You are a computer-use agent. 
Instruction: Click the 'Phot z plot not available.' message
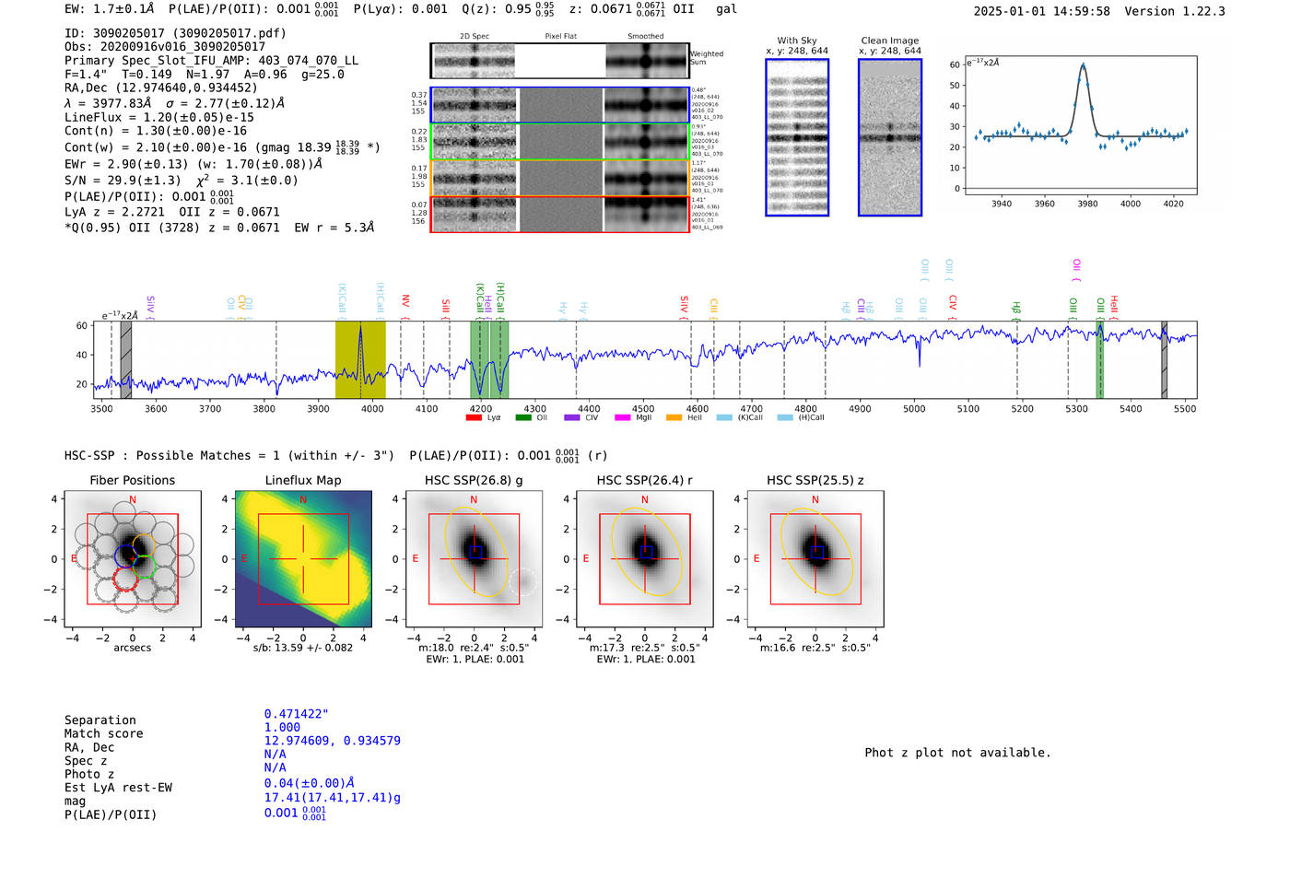click(x=957, y=753)
